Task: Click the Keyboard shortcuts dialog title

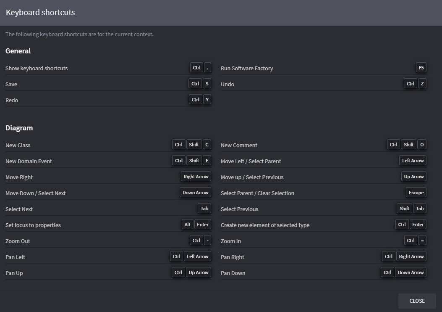Action: [40, 12]
